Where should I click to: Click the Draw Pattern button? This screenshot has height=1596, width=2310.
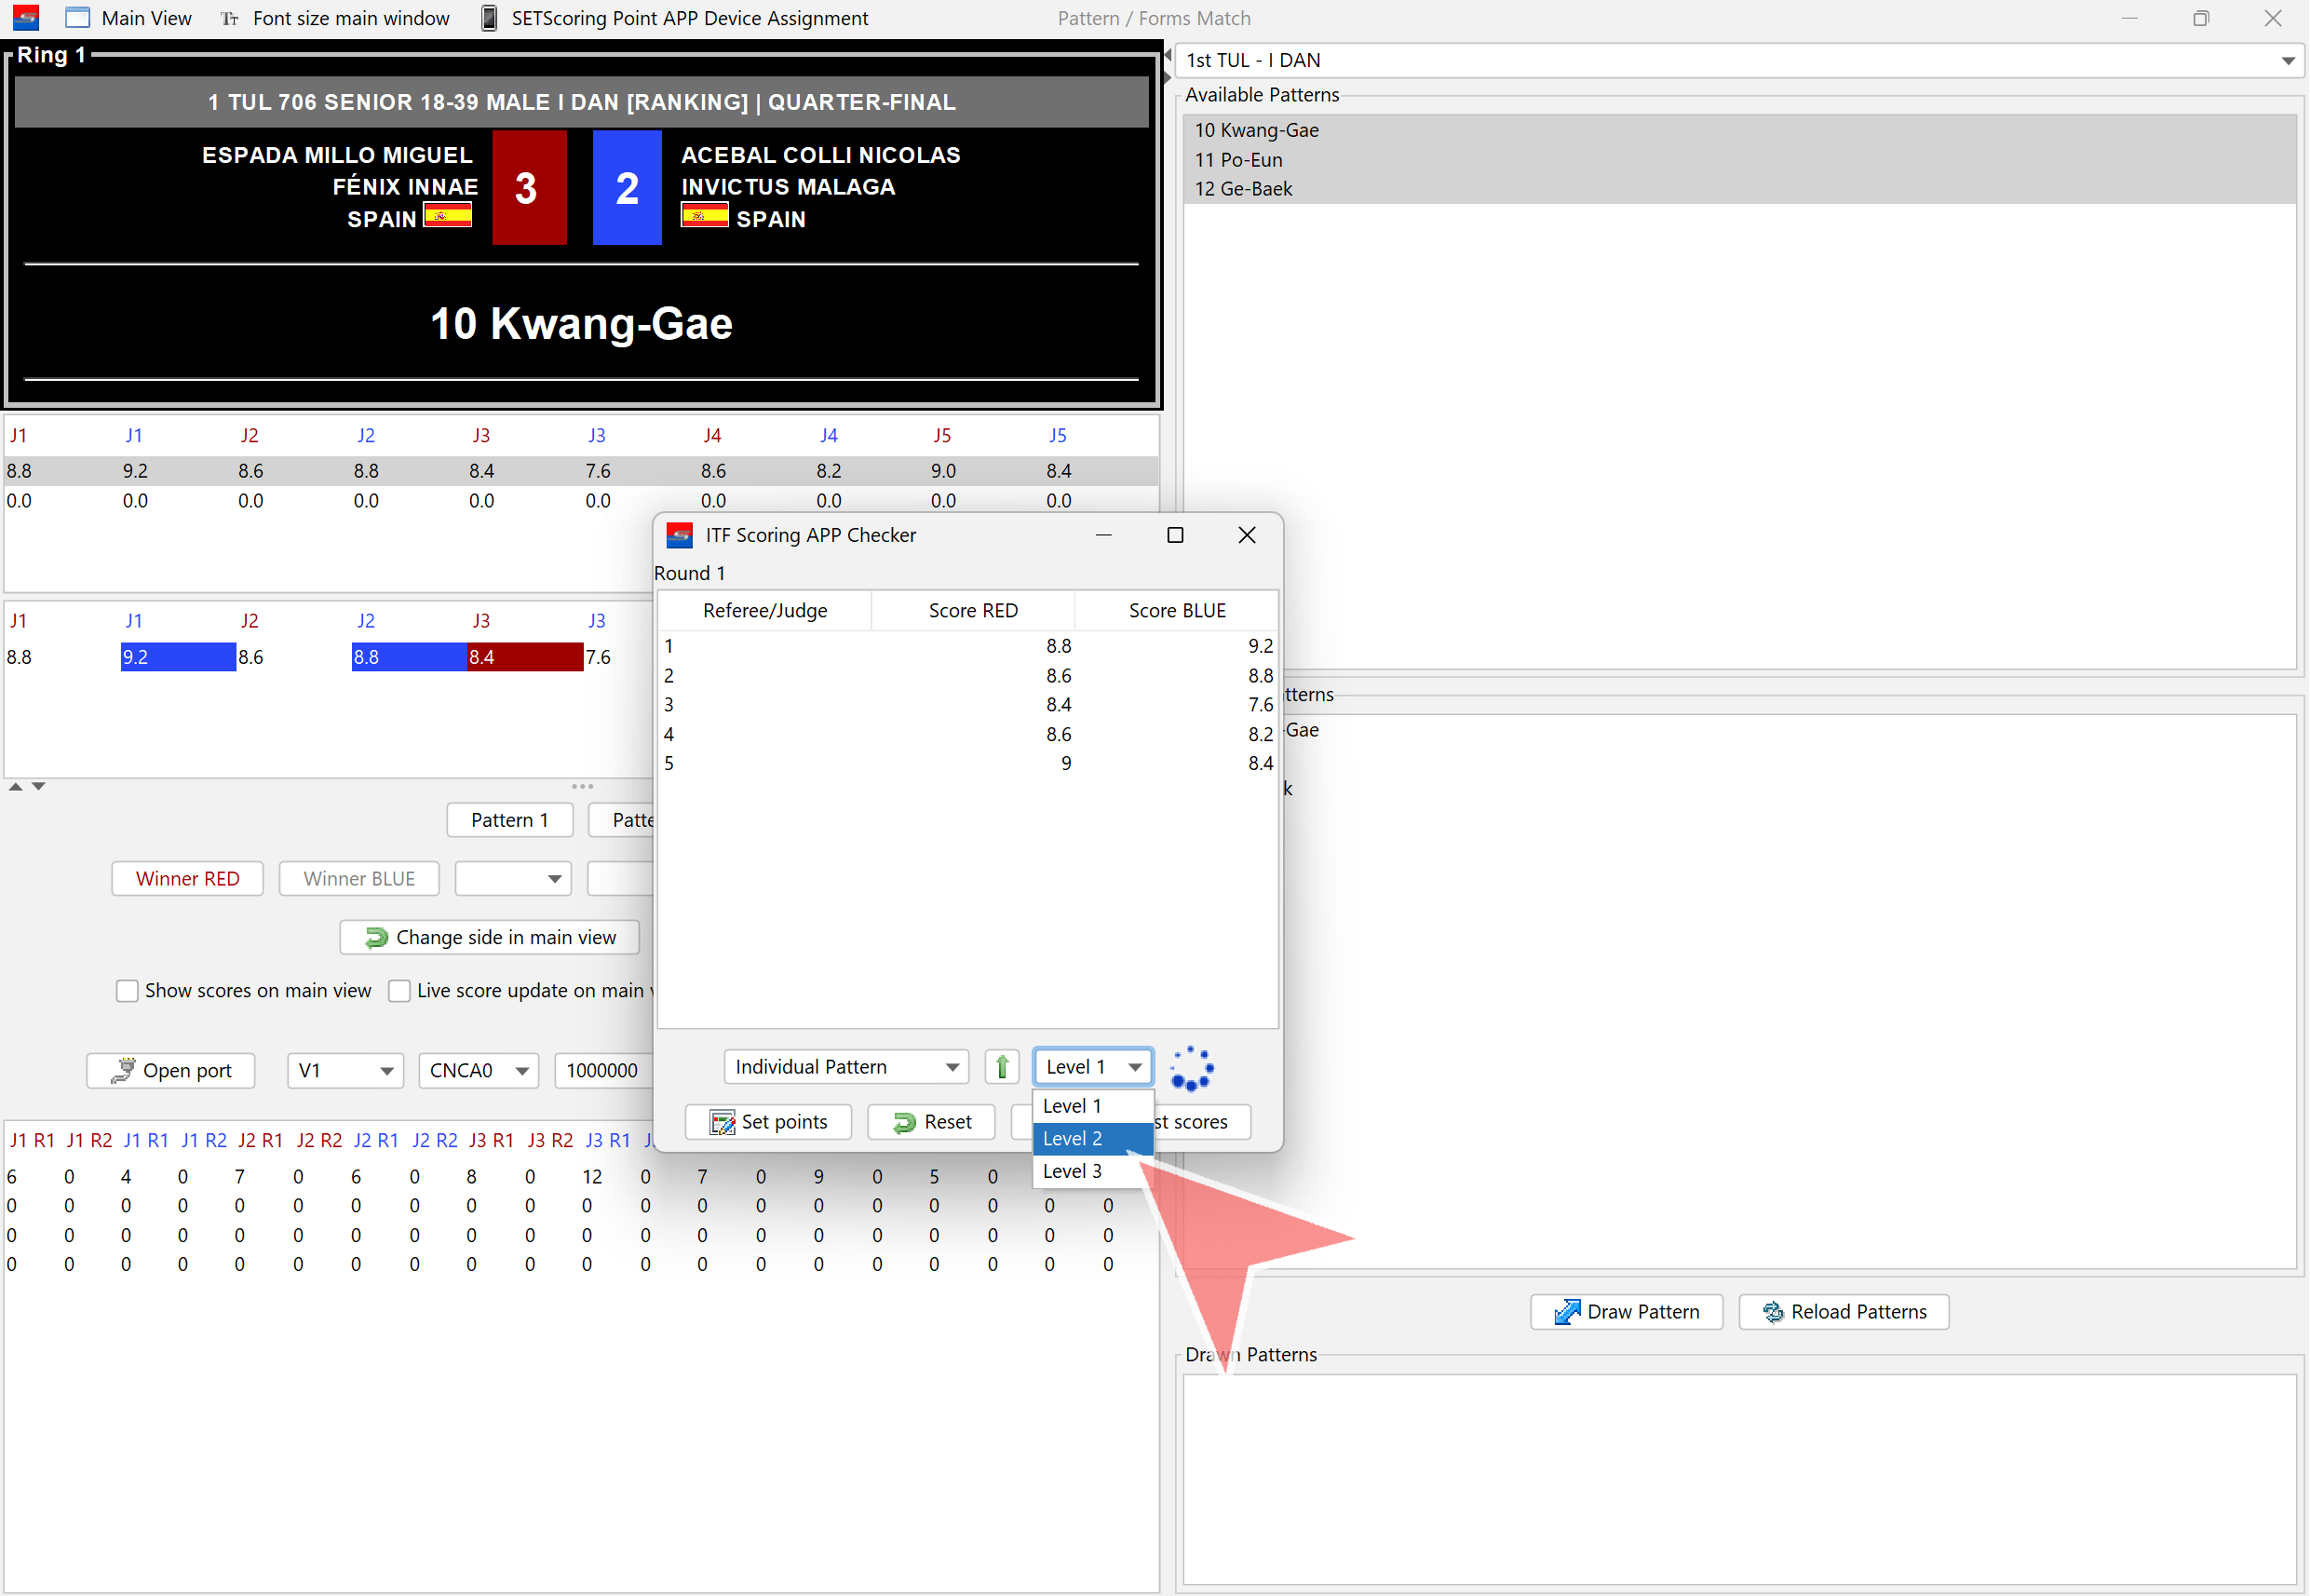coord(1626,1312)
